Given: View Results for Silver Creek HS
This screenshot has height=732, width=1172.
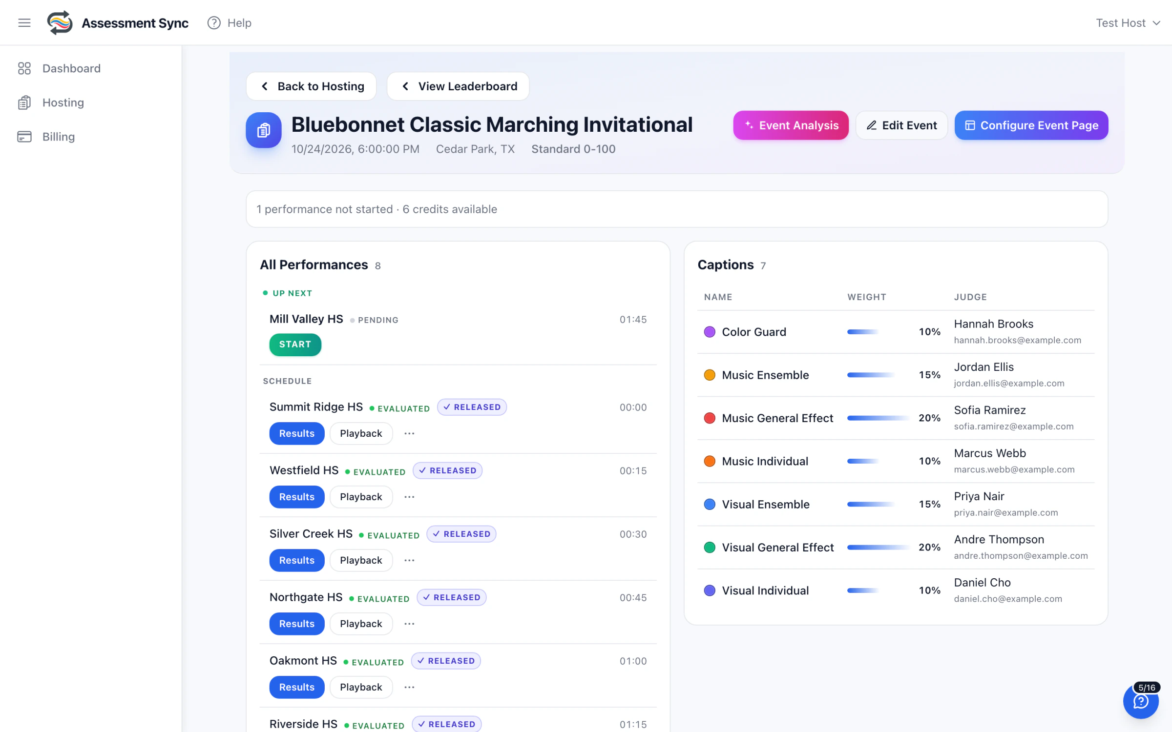Looking at the screenshot, I should click(x=297, y=560).
